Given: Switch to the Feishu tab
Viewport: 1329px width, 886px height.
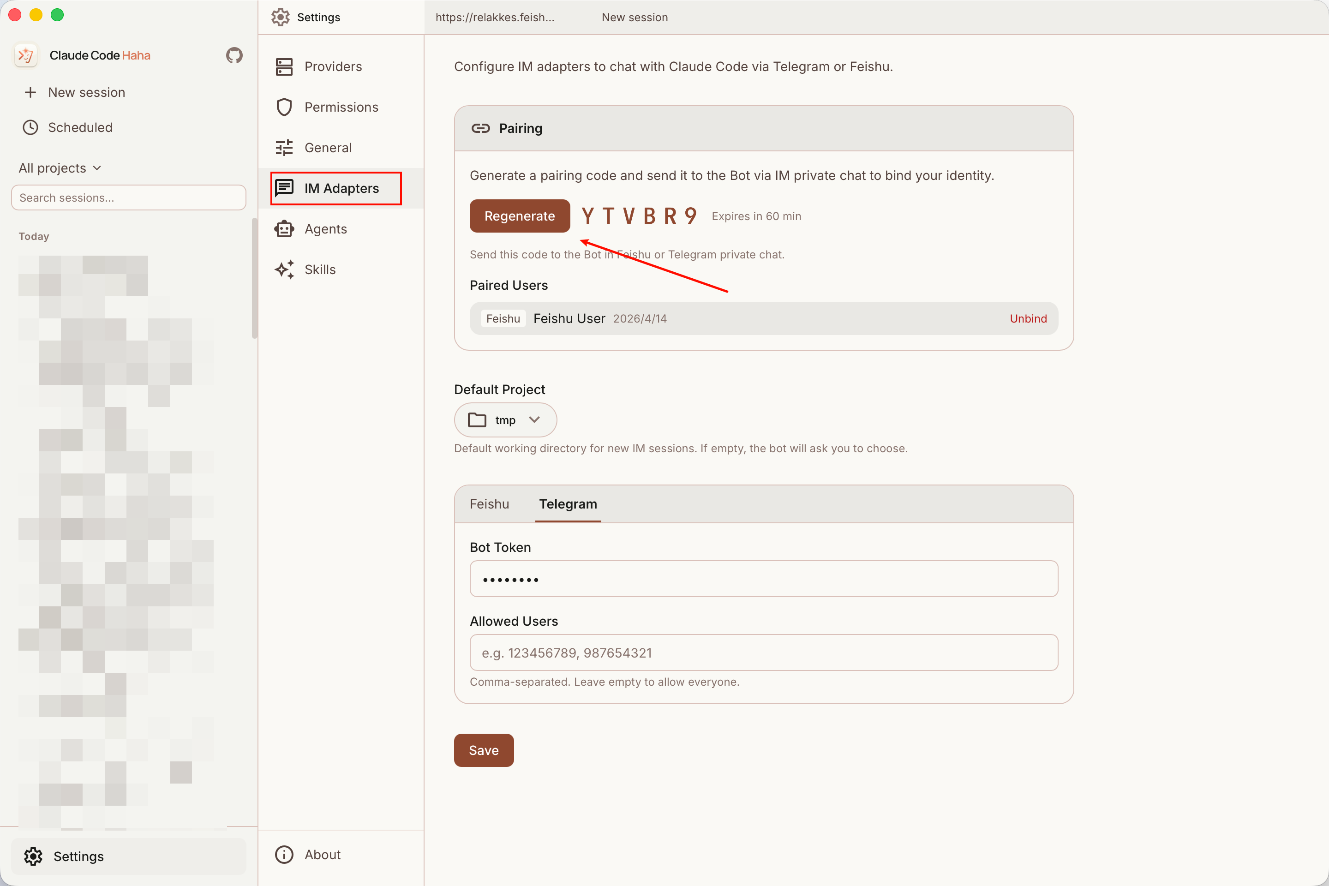Looking at the screenshot, I should (x=489, y=504).
